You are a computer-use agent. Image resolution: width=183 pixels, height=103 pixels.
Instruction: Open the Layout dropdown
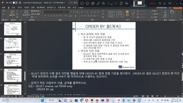pos(36,11)
